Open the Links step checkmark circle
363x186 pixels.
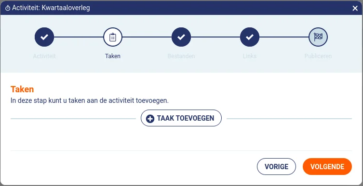point(250,37)
